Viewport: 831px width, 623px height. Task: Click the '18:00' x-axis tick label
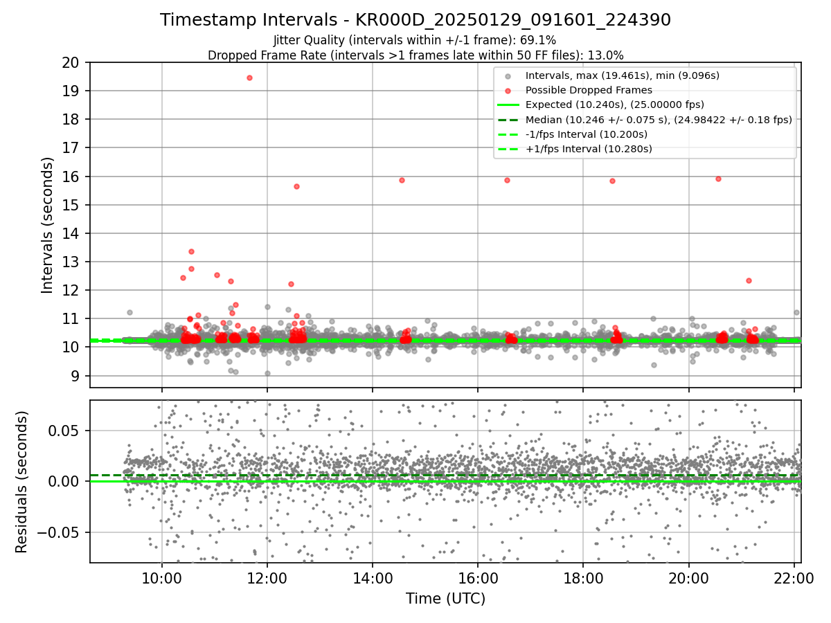click(583, 579)
